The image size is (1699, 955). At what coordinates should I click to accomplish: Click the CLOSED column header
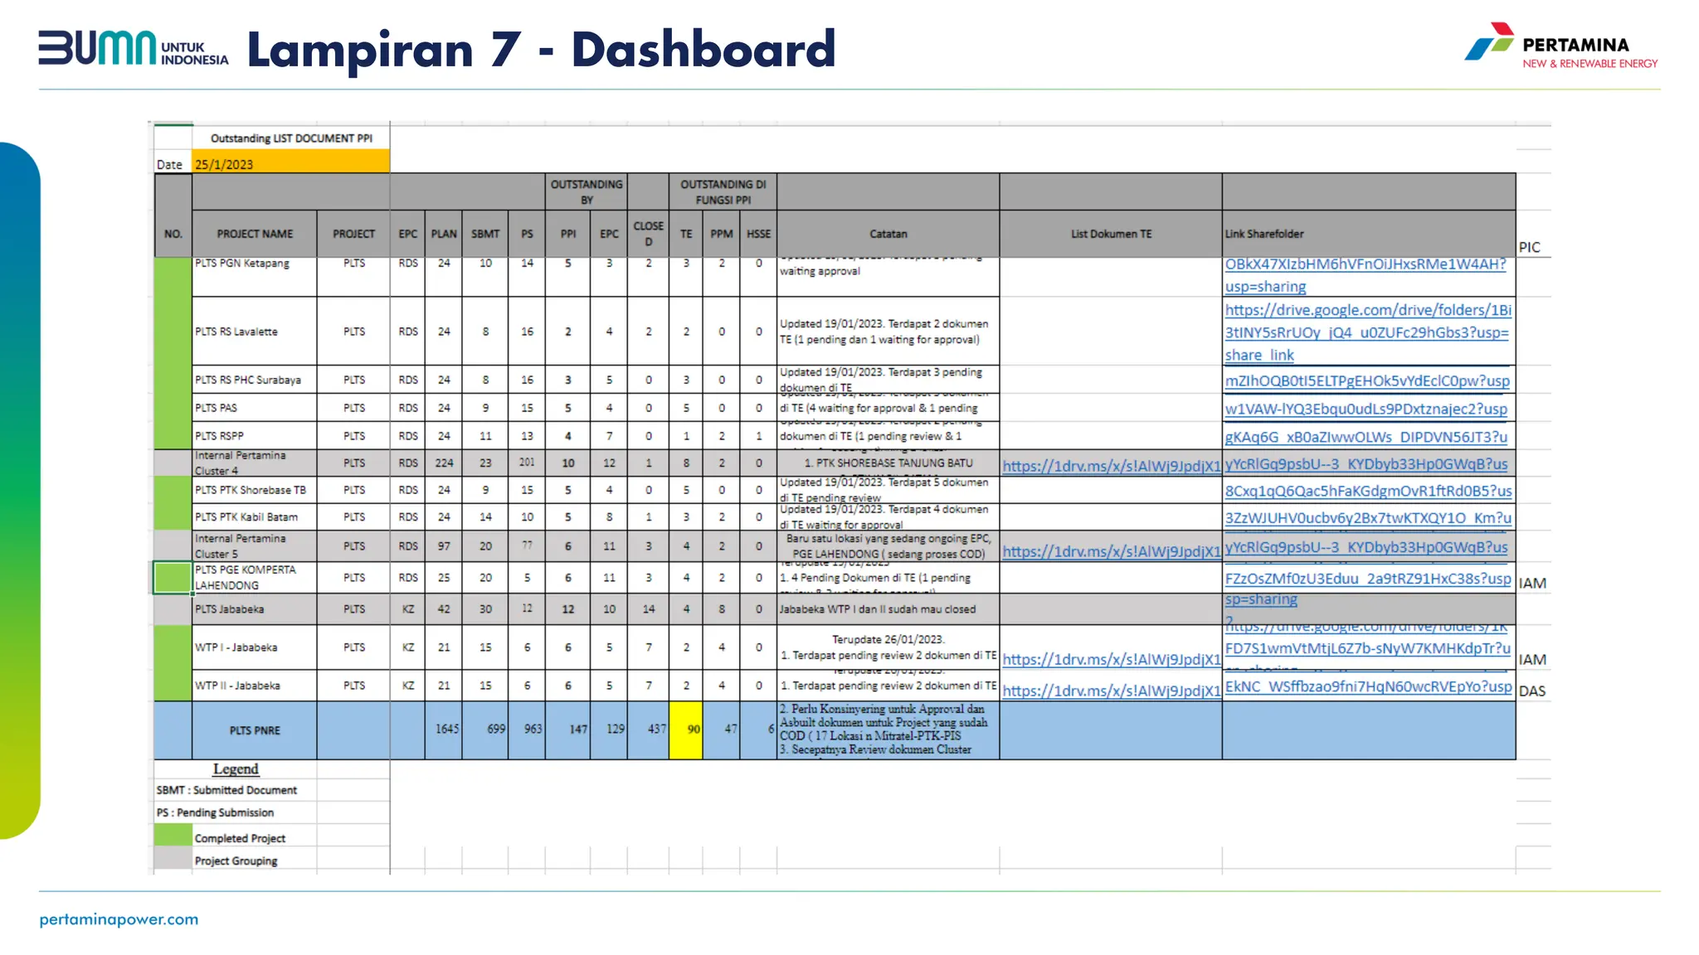click(x=648, y=233)
